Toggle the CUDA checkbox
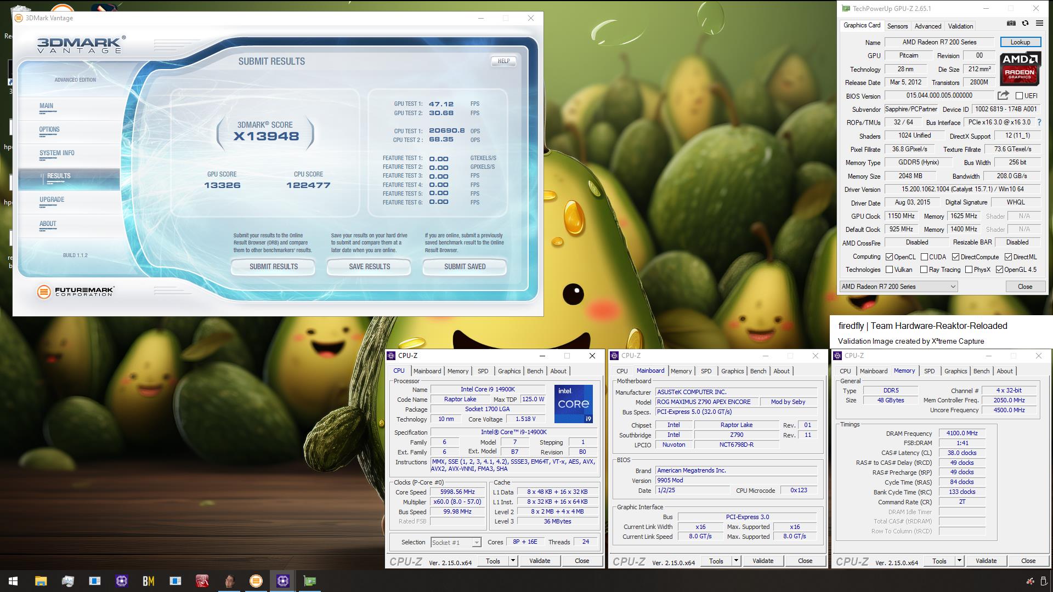Viewport: 1053px width, 592px height. point(924,257)
